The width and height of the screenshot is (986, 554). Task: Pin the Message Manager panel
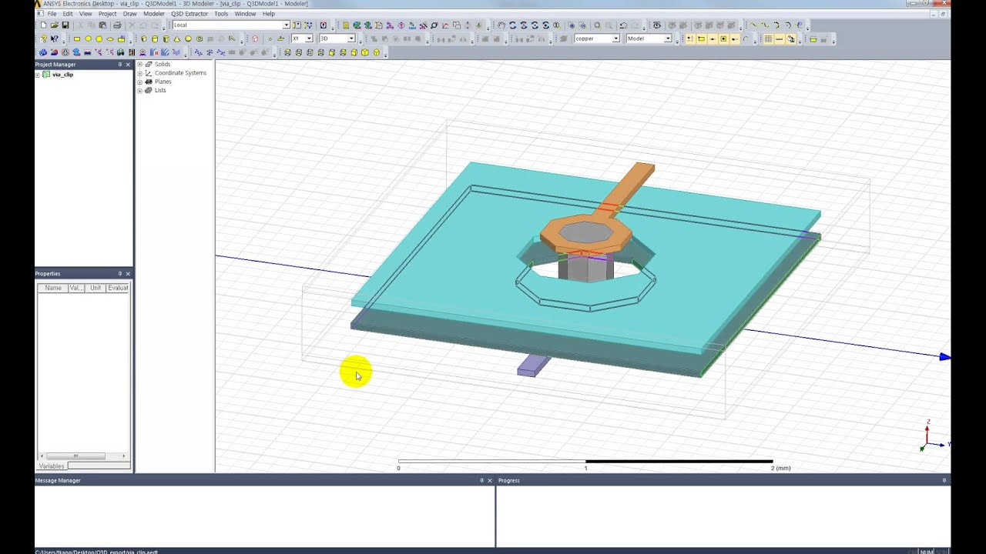click(482, 480)
